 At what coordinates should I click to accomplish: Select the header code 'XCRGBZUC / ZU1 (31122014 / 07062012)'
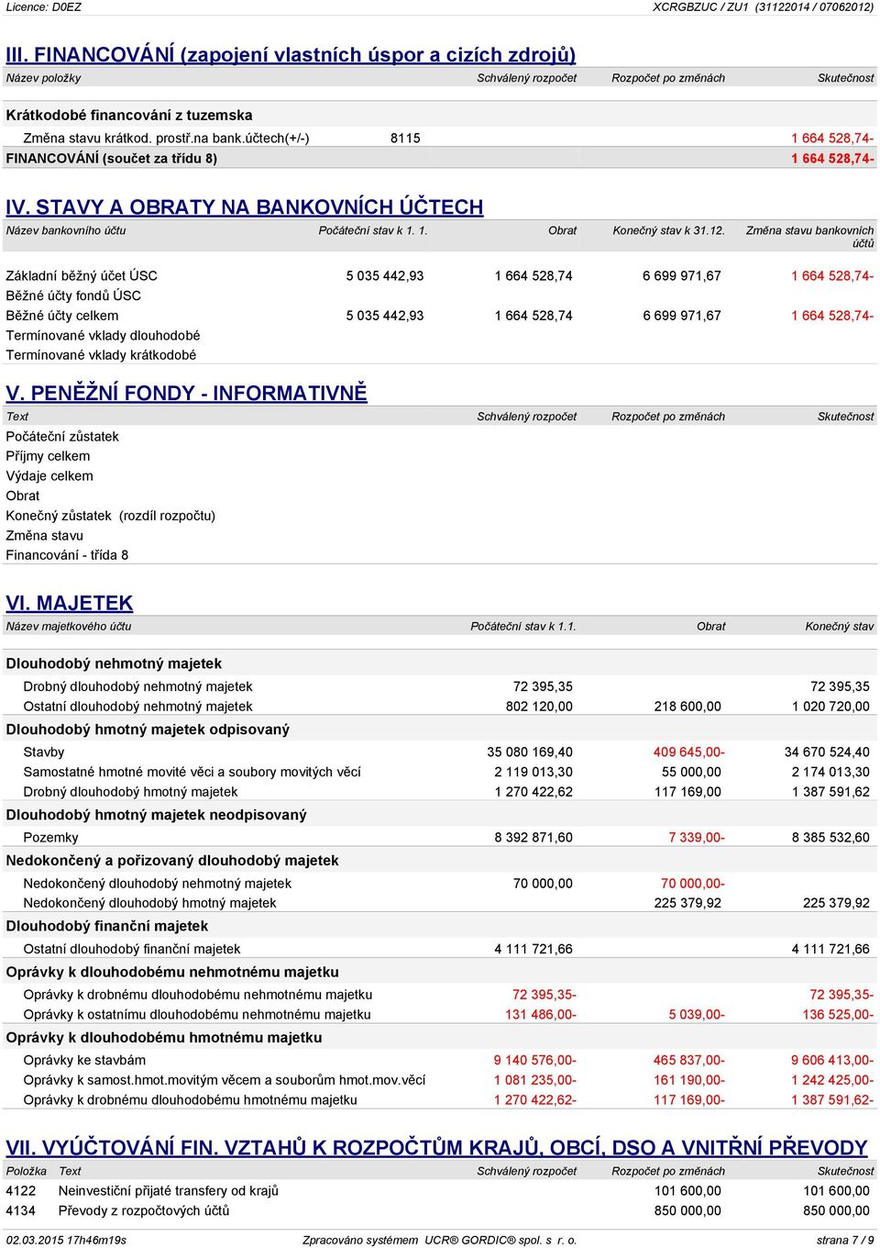764,7
